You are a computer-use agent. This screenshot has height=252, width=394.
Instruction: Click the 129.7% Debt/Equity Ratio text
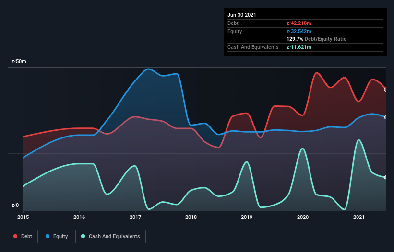(x=316, y=39)
